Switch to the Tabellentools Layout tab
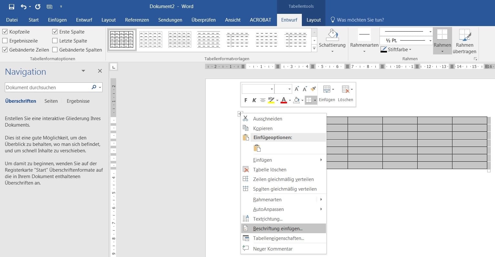Screen dimensions: 495x257 (x=313, y=20)
